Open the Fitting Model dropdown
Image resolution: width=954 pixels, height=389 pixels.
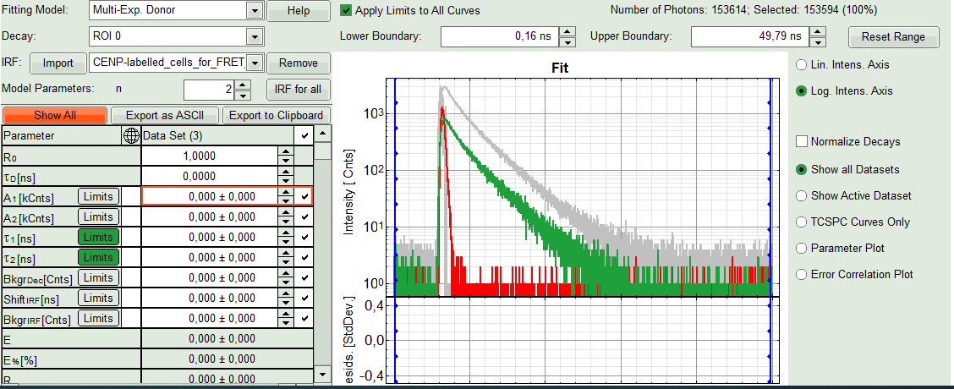(254, 11)
